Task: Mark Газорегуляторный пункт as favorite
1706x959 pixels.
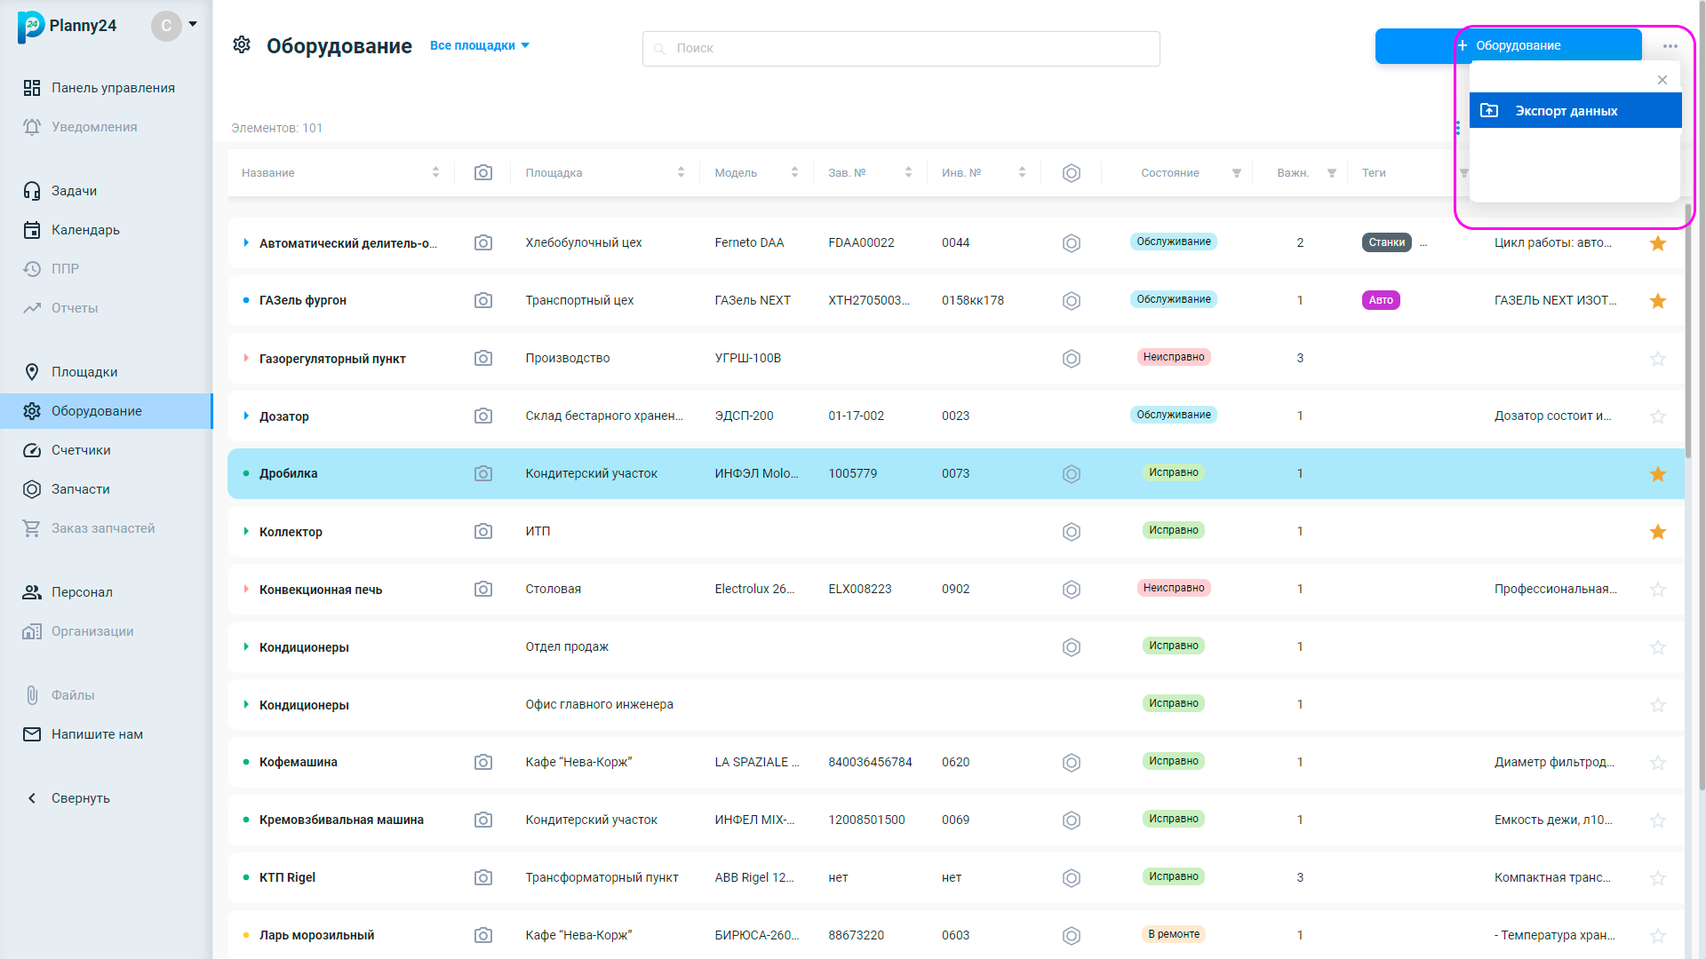Action: coord(1658,359)
